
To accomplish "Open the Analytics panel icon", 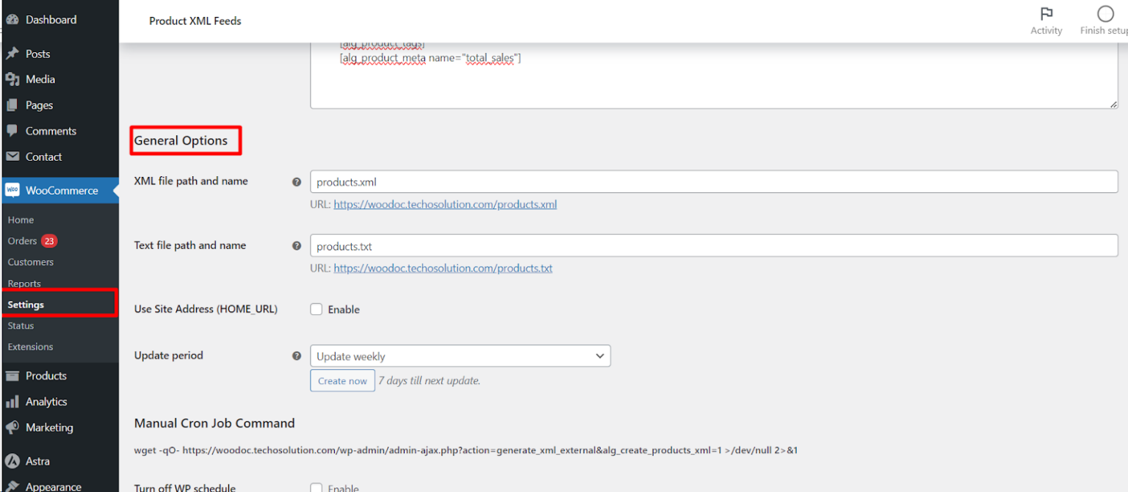I will pyautogui.click(x=13, y=401).
